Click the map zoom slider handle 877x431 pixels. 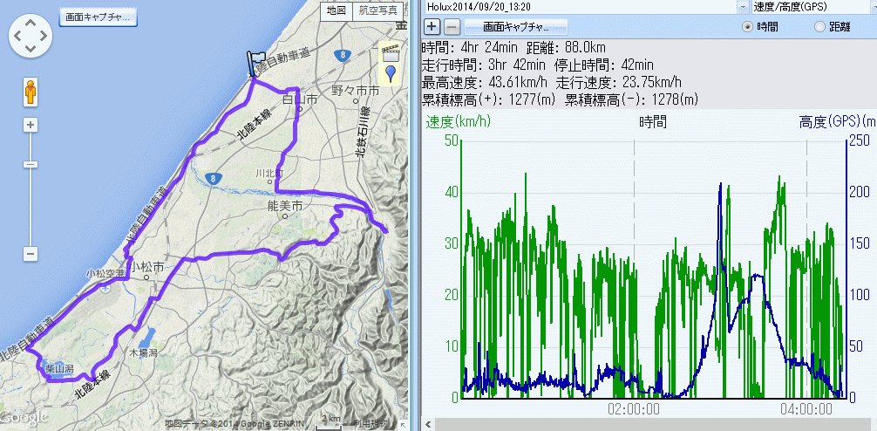(x=31, y=164)
